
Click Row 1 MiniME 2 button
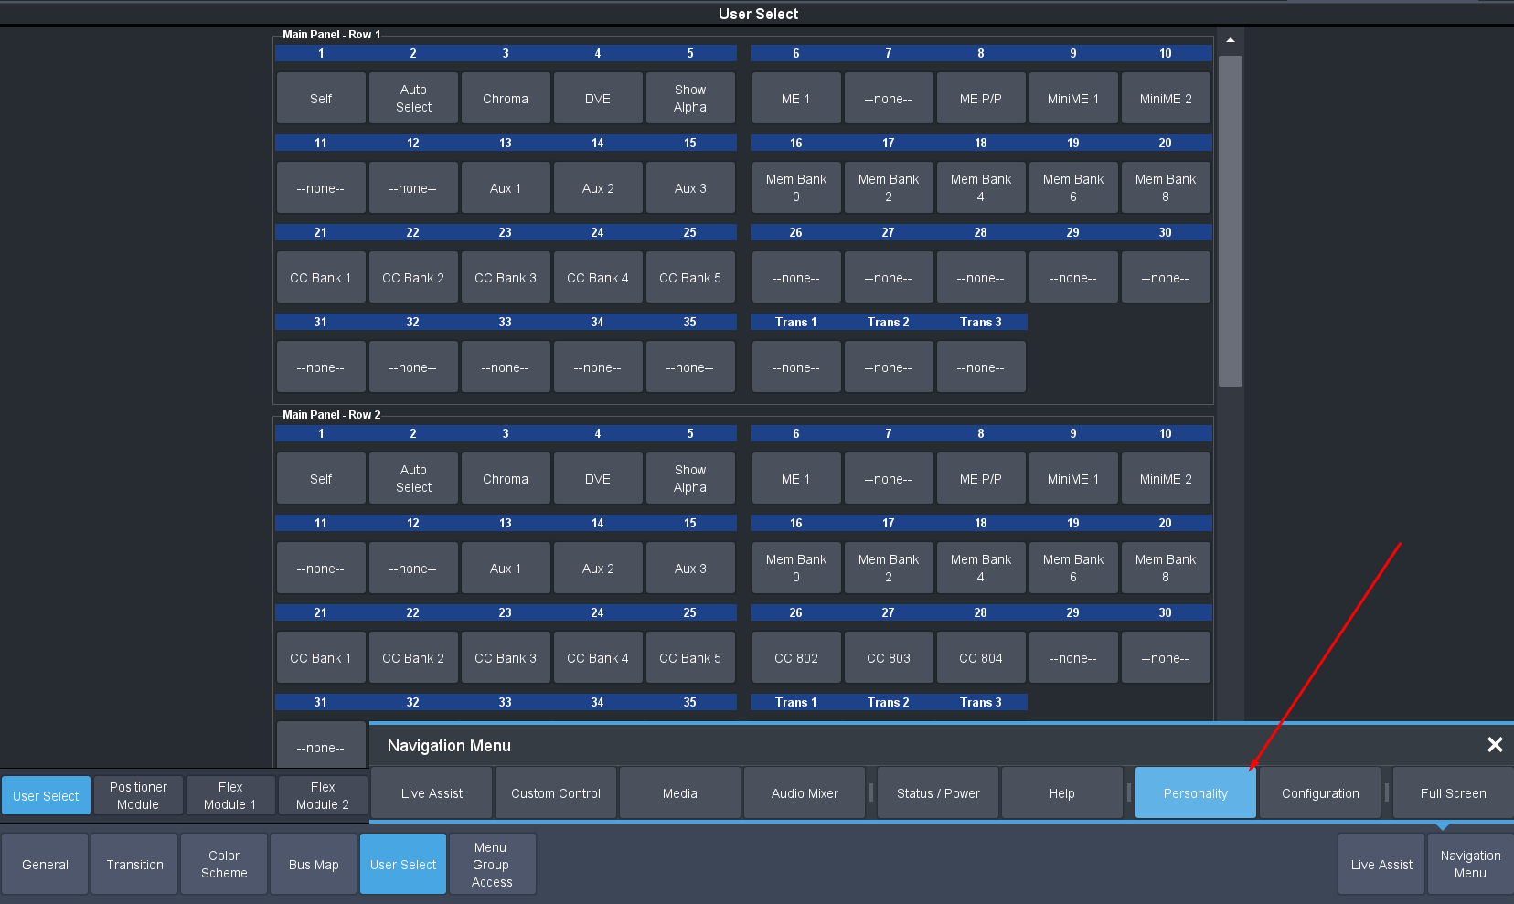pos(1166,99)
